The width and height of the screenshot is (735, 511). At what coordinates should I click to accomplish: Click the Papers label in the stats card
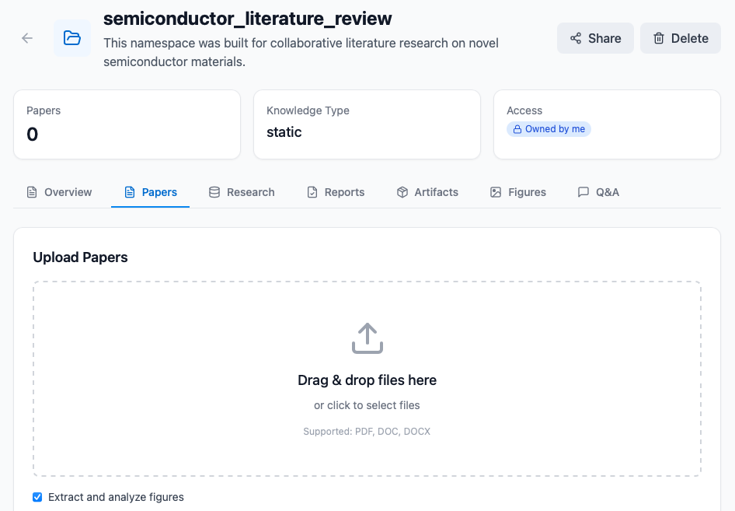click(x=44, y=110)
